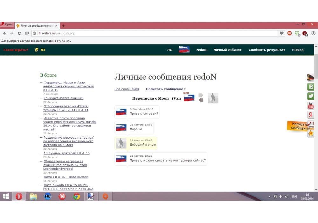The image size is (318, 223).
Task: Open Opera Speed Dial grid icon
Action: tap(27, 33)
